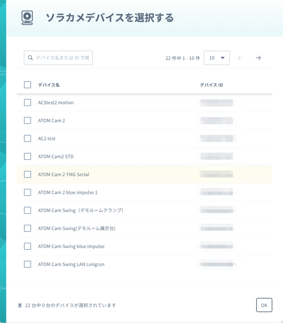Click the search magnifier icon

point(31,58)
